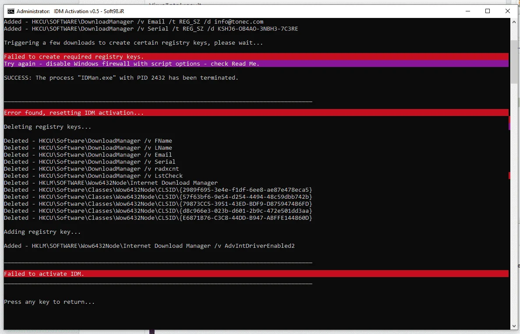520x334 pixels.
Task: Click the 'Deleted' line ending in /v radxcnt
Action: pos(92,169)
